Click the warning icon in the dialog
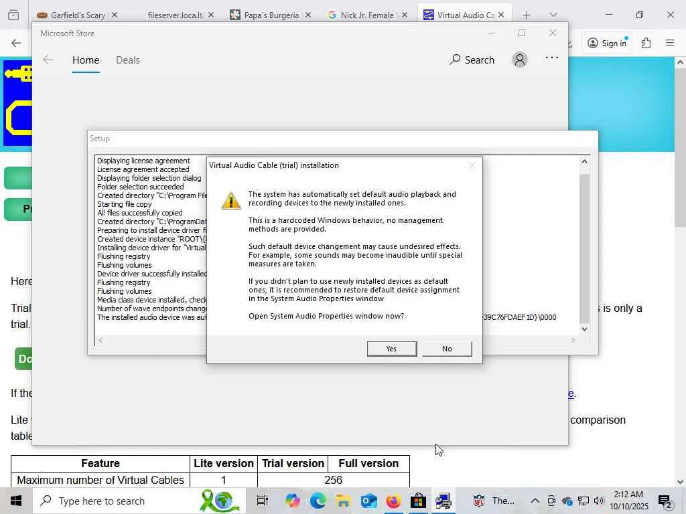686x514 pixels. click(x=231, y=201)
